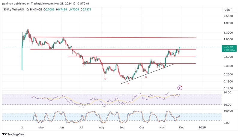Viewport: 240px width, 138px height.
Task: Click the Low value L0.7004
Action: (74, 10)
